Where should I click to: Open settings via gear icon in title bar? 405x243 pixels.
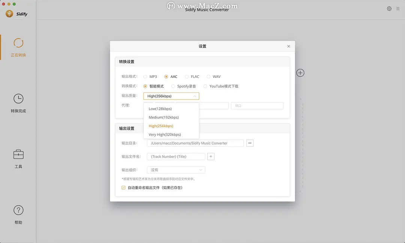click(389, 9)
